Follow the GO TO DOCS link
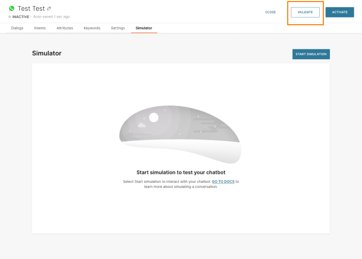Viewport: 362px width, 259px height. (223, 182)
